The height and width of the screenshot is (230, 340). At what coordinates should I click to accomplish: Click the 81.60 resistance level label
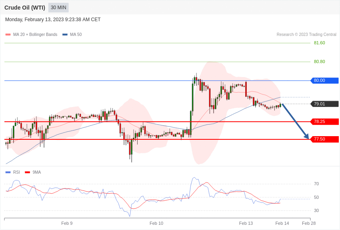pos(320,43)
